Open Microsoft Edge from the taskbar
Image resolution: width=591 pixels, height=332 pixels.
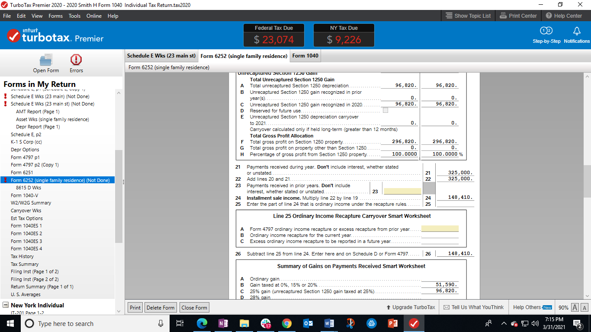[202, 323]
